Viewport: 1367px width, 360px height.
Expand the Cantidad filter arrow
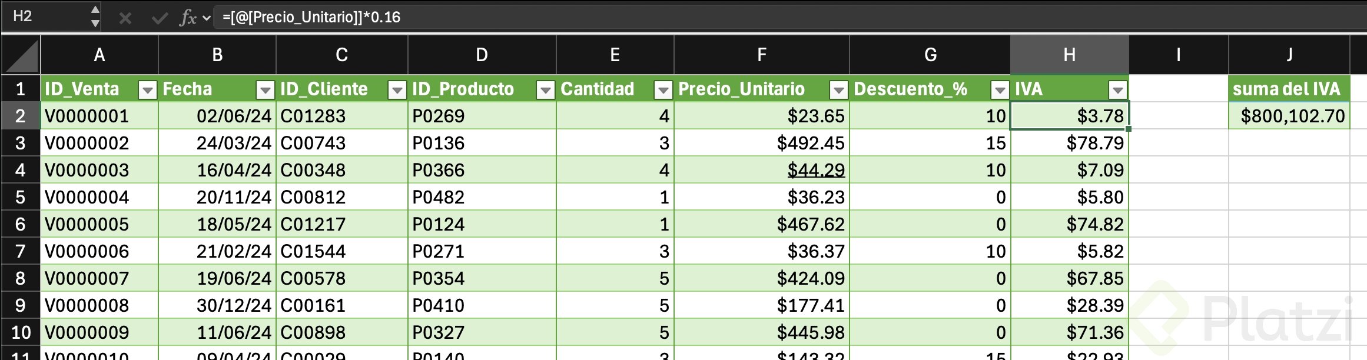click(x=663, y=90)
